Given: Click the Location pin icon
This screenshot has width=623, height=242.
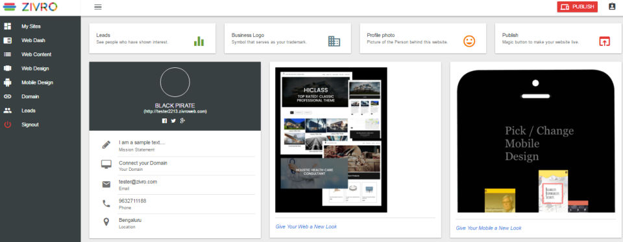Looking at the screenshot, I should pos(106,222).
